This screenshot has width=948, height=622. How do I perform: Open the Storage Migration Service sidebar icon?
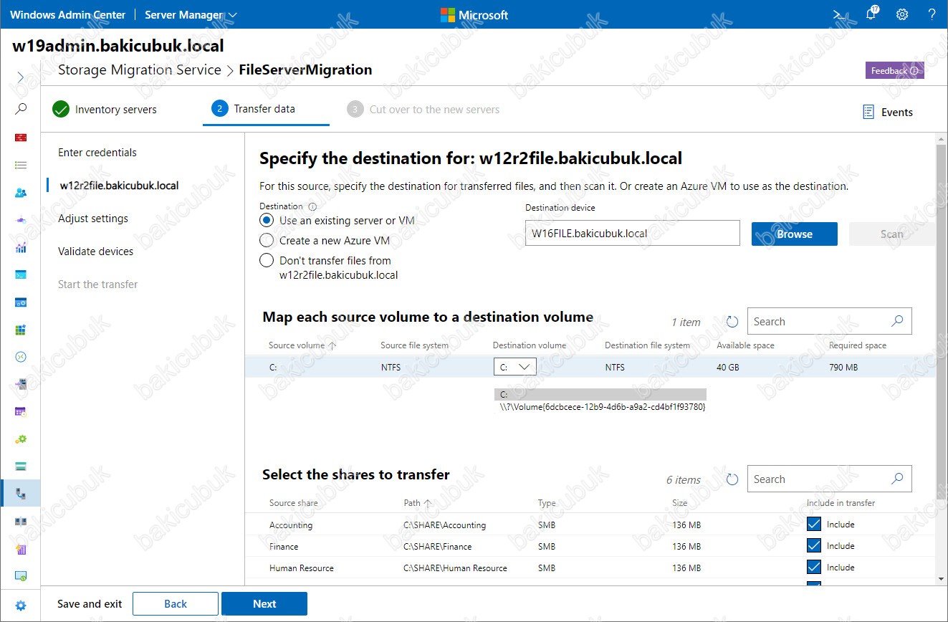click(21, 494)
